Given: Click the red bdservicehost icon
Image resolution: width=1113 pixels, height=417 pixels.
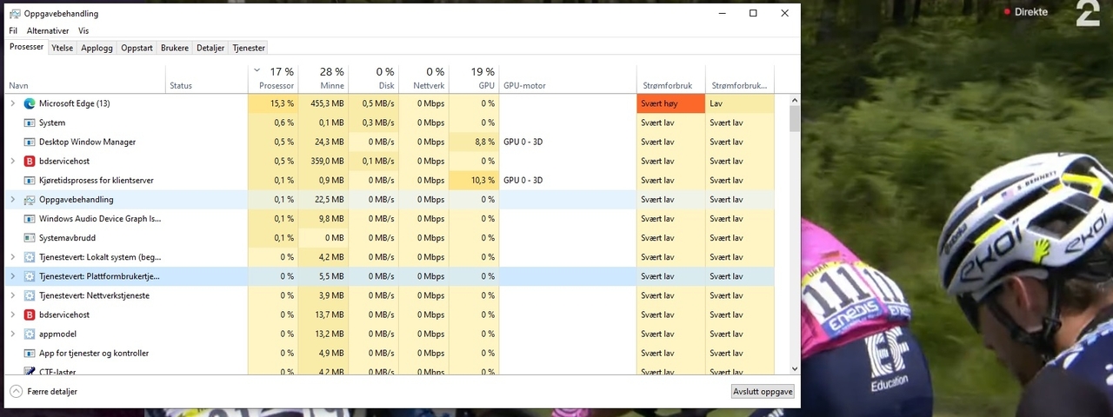Looking at the screenshot, I should point(30,161).
